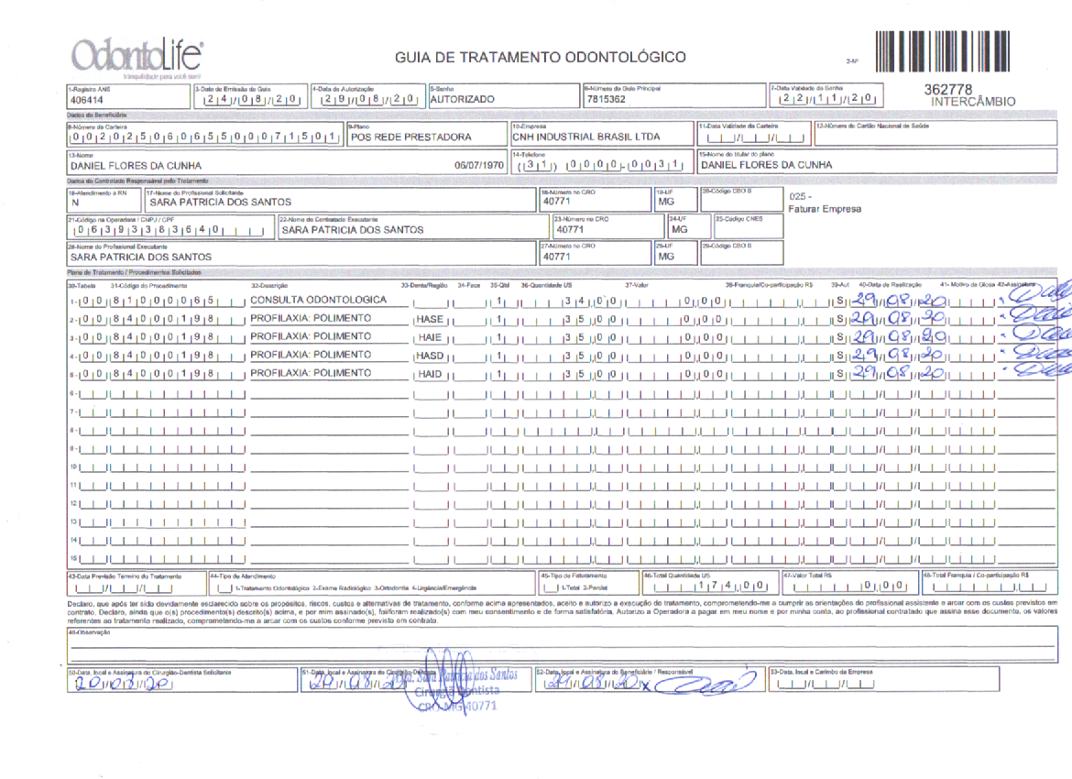Click beneficiary name in field 13-Nome
The width and height of the screenshot is (1072, 779).
tap(136, 166)
